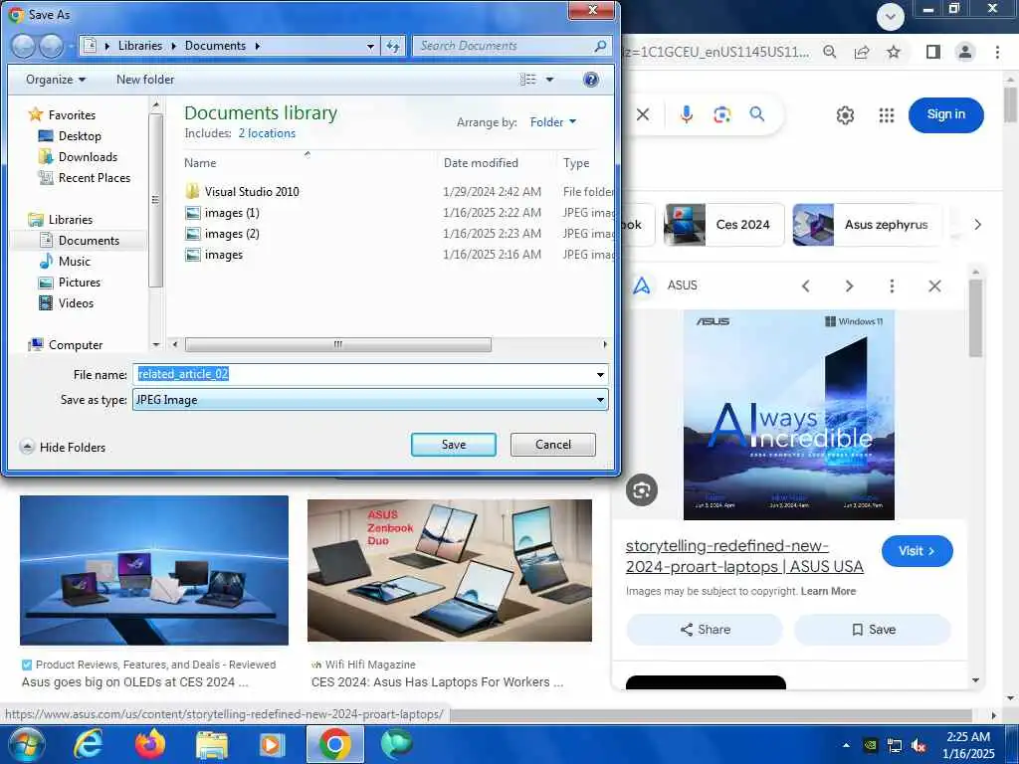
Task: Expand the tab search chevron in Chrome title bar
Action: pos(891,17)
